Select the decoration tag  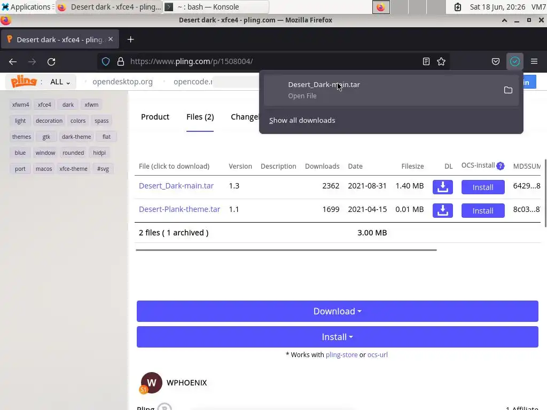(49, 121)
